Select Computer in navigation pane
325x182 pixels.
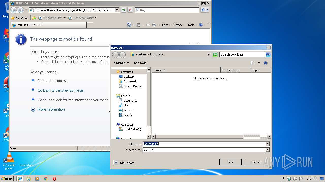(127, 125)
